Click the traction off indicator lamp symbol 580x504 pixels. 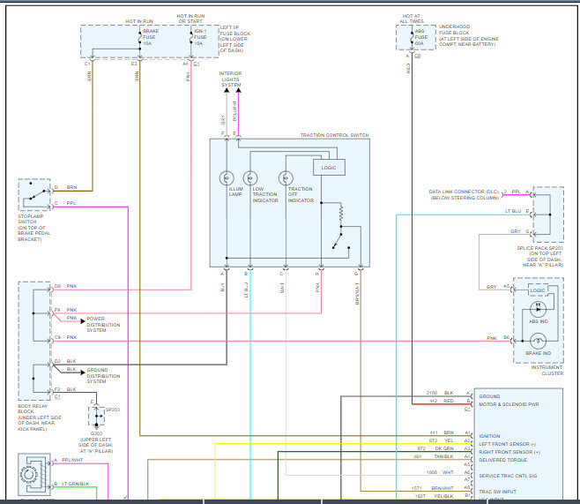pos(285,177)
